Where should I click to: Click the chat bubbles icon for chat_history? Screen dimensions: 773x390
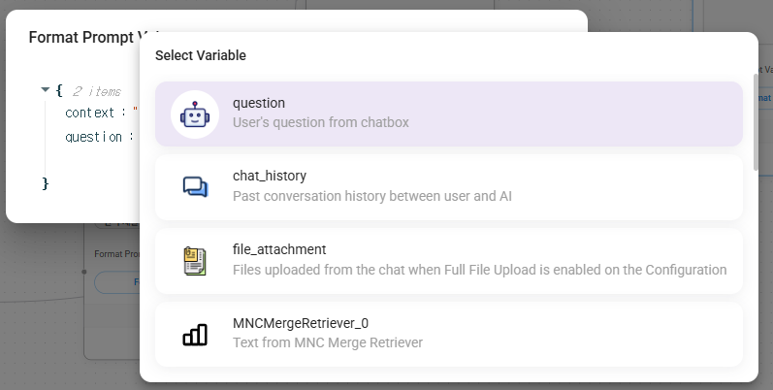(195, 187)
